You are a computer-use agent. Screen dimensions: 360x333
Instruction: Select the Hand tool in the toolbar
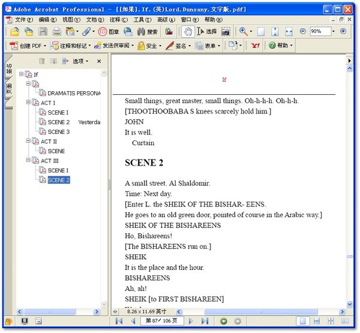187,32
